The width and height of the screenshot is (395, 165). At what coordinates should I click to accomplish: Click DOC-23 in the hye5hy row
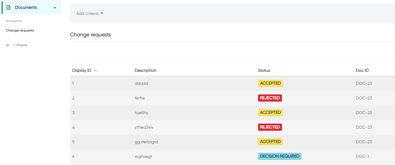pos(364,113)
